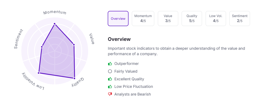
Task: Click the Outperformer indicator text
Action: (x=126, y=64)
